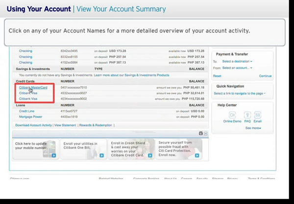The width and height of the screenshot is (294, 204).
Task: Click 'Learn more about our Savings & Investments Products'
Action: point(131,75)
